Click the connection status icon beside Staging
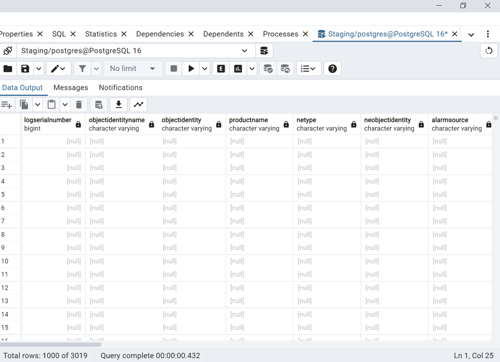Viewport: 500px width, 362px height. [8, 50]
